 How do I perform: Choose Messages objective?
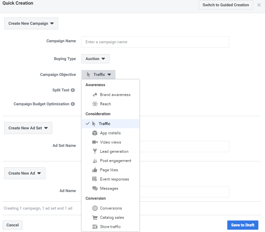tap(110, 188)
